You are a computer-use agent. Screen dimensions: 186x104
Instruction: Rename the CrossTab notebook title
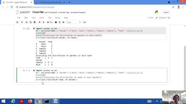pyautogui.click(x=38, y=12)
